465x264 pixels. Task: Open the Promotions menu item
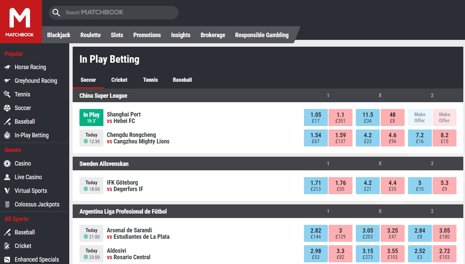click(147, 35)
